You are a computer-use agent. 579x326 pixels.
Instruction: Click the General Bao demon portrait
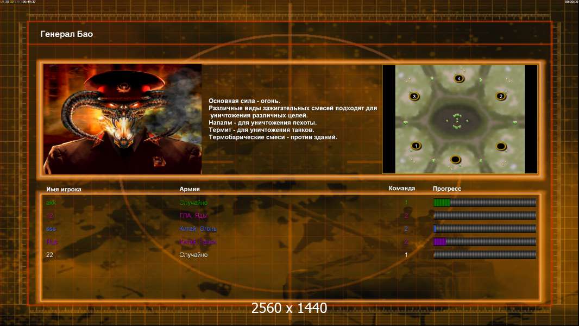point(123,119)
